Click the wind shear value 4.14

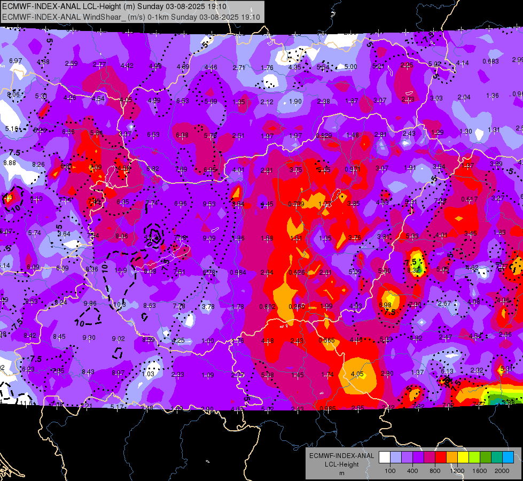coord(463,63)
